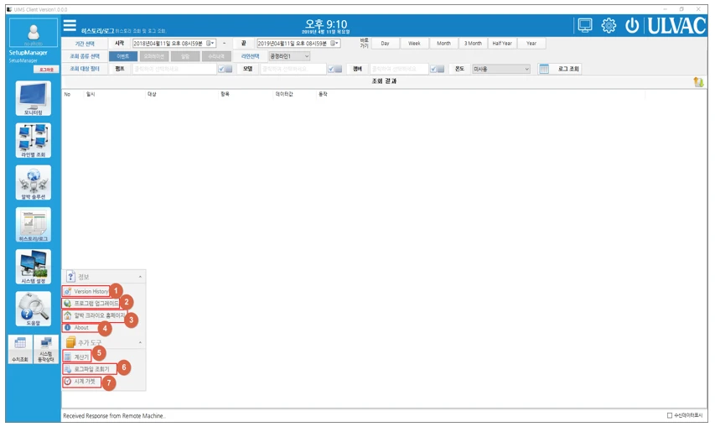Image resolution: width=715 pixels, height=427 pixels.
Task: Toggle checkbox next to 펌프 filter
Action: coord(221,69)
